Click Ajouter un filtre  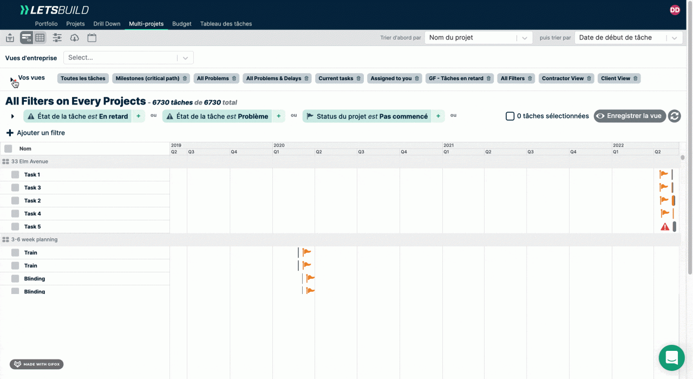click(36, 133)
